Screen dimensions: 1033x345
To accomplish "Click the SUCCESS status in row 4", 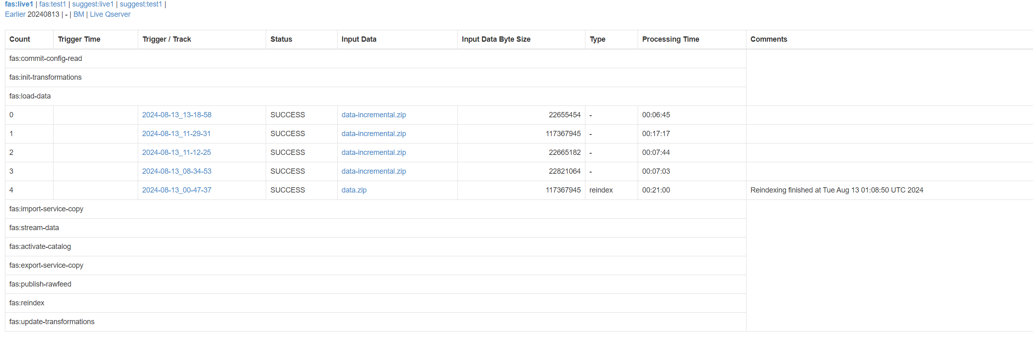I will 287,190.
